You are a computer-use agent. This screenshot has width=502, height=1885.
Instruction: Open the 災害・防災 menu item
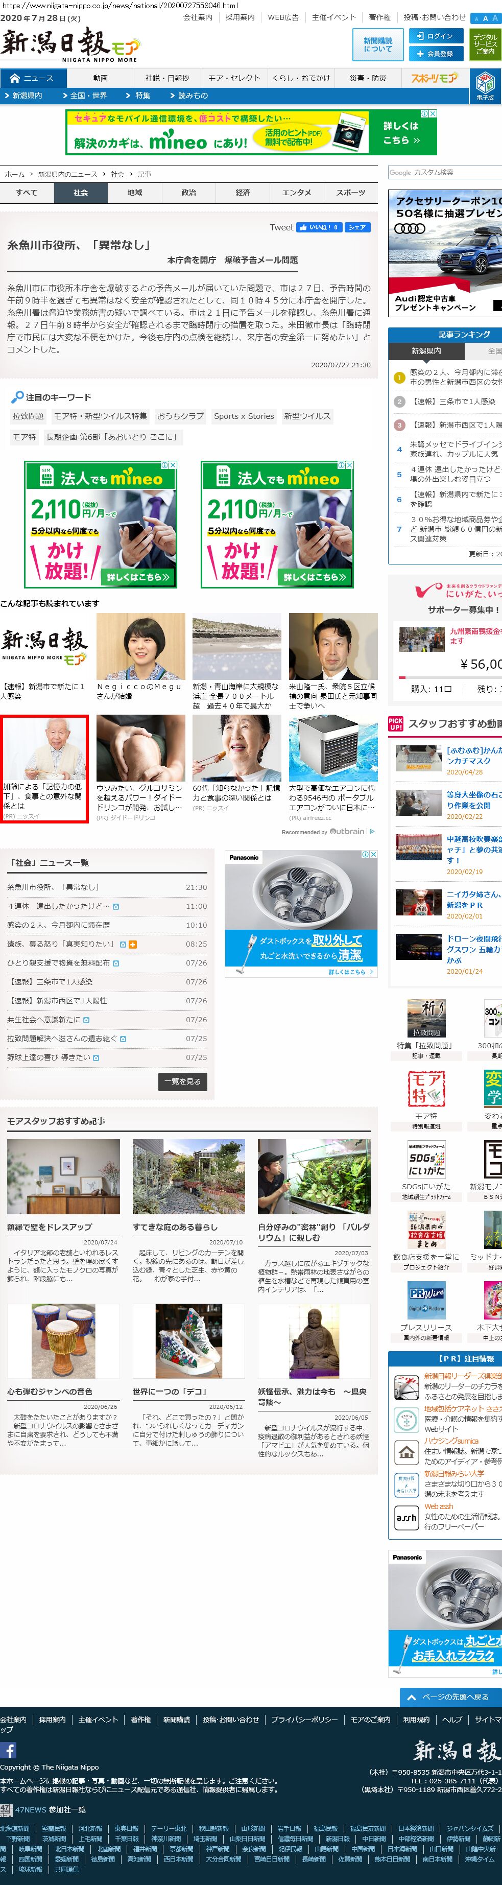[367, 78]
